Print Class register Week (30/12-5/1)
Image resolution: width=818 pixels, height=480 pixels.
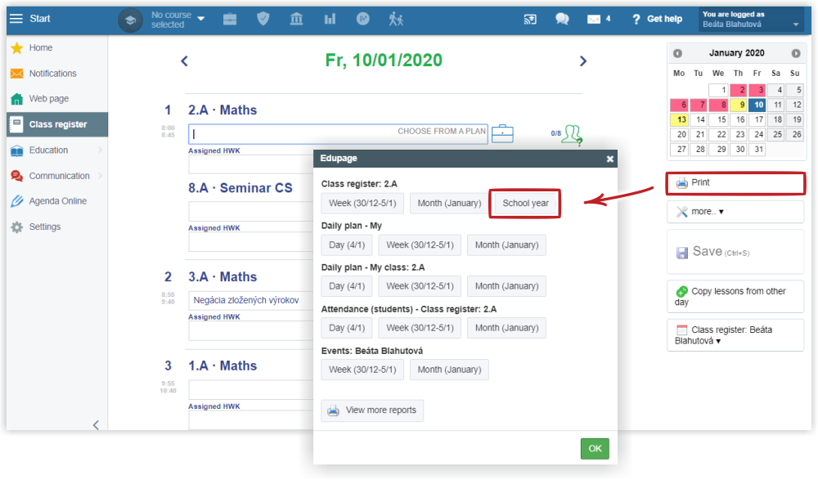362,204
